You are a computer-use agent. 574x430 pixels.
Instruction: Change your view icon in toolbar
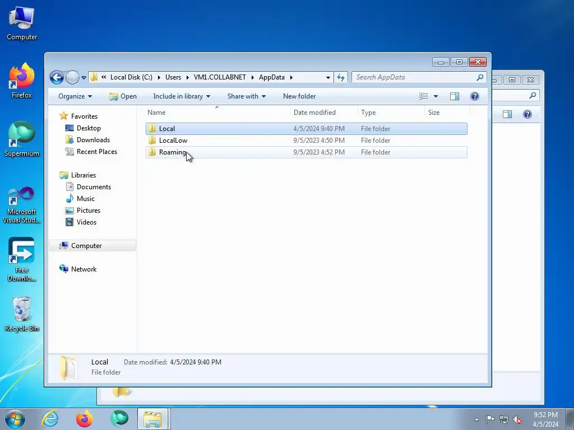[x=424, y=96]
